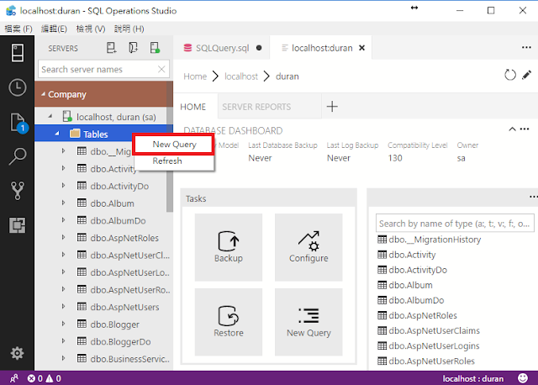Open search widget more options ellipsis
This screenshot has height=385, width=538.
(x=533, y=197)
